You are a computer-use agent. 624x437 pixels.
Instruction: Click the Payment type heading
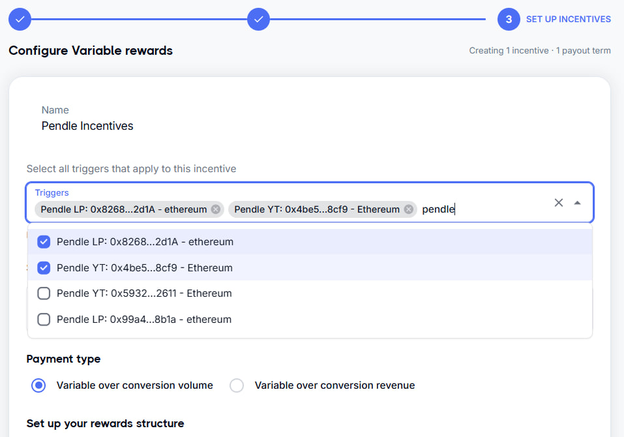[64, 359]
